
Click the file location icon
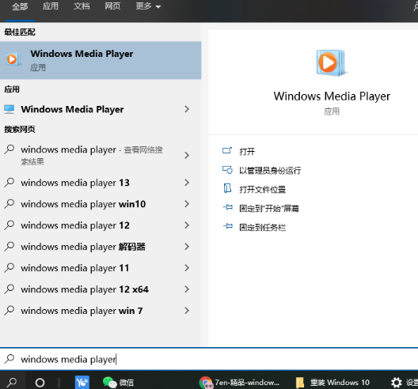pyautogui.click(x=227, y=188)
